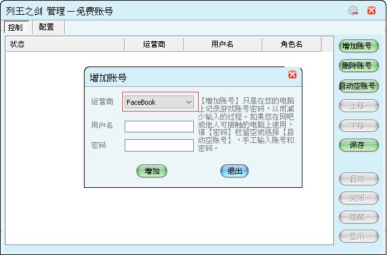Open the settings gear in title bar
387x255 pixels.
point(353,10)
